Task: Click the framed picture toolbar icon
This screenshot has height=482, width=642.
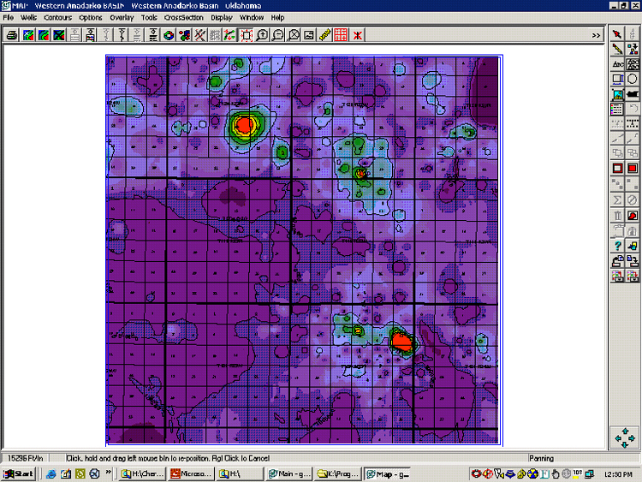Action: pos(309,35)
